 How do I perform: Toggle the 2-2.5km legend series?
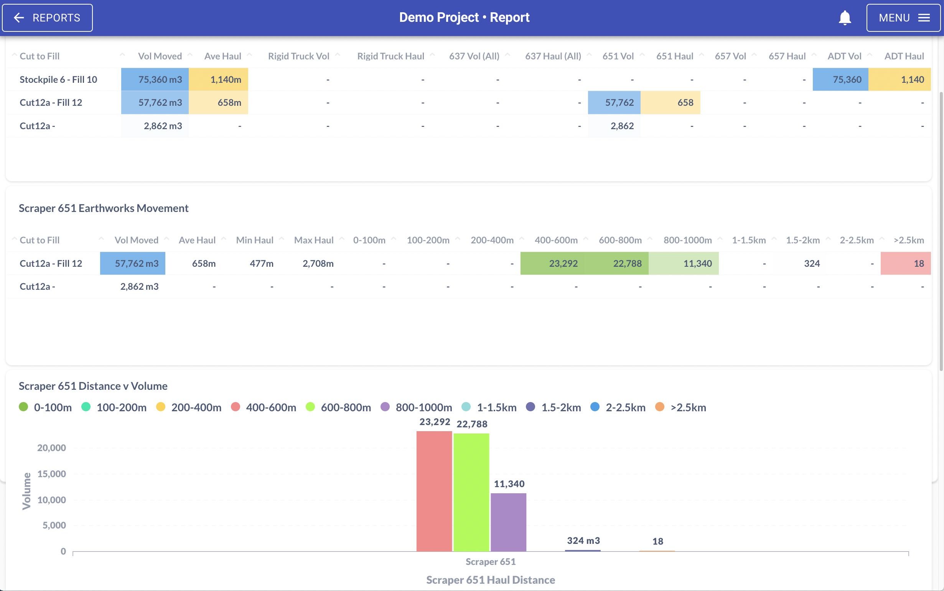pyautogui.click(x=618, y=407)
